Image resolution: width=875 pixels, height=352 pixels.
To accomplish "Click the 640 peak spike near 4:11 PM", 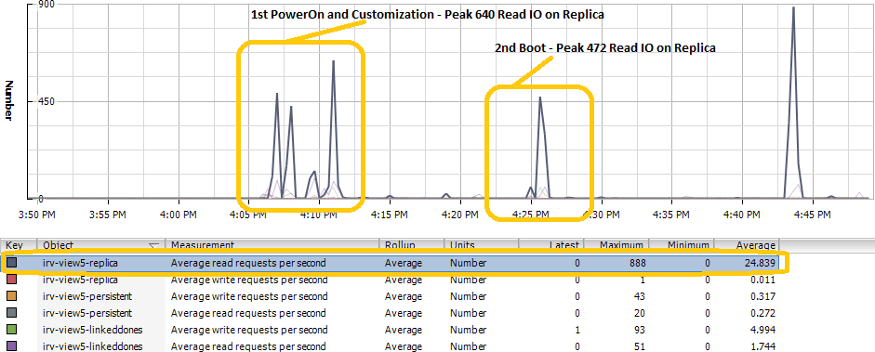I will click(333, 61).
